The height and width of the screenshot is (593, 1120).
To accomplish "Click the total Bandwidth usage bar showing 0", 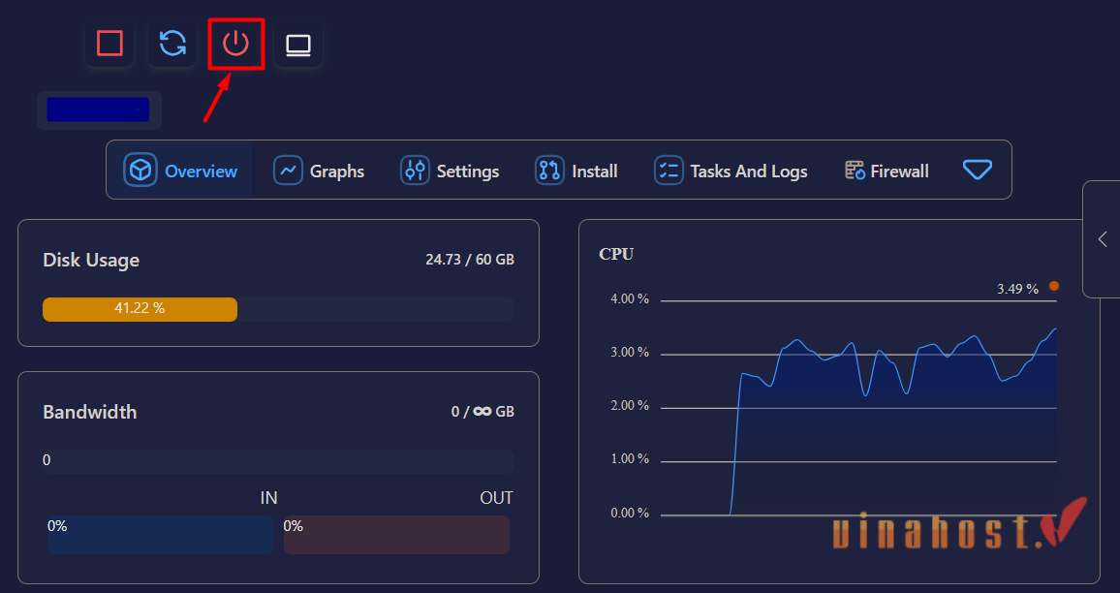I will click(278, 461).
